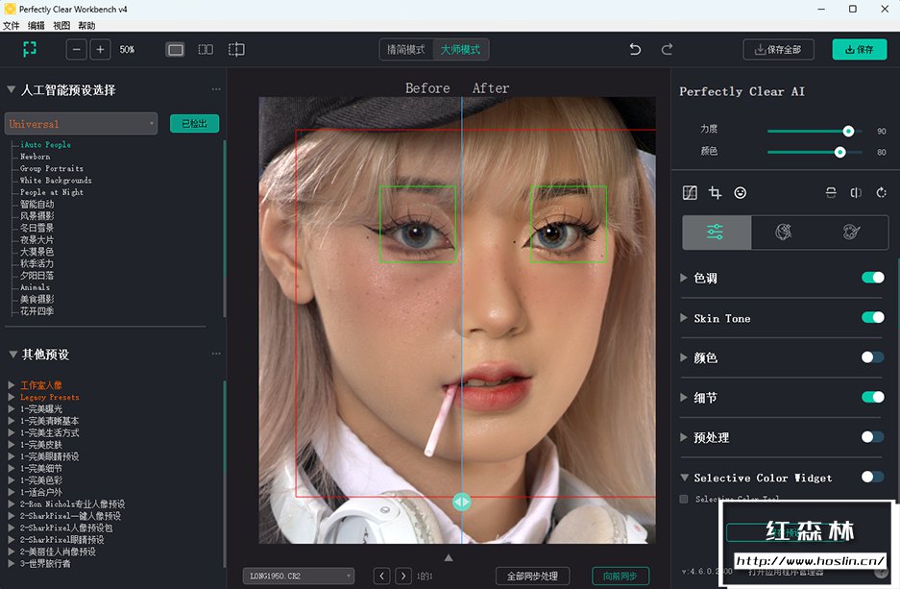
Task: Expand the Skin Tone section
Action: coord(684,317)
